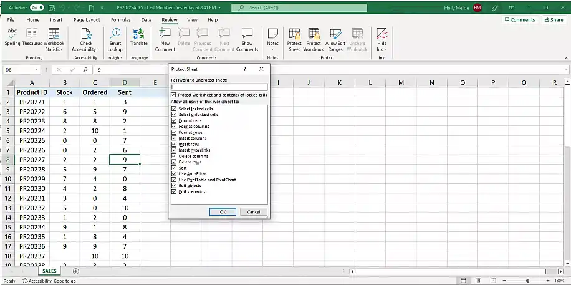The height and width of the screenshot is (285, 571).
Task: Expand the formula bar
Action: pyautogui.click(x=566, y=70)
